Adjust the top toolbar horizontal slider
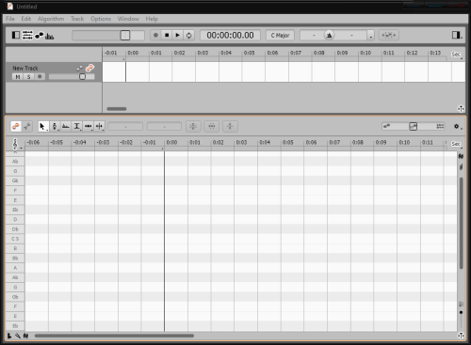The height and width of the screenshot is (345, 471). (108, 35)
